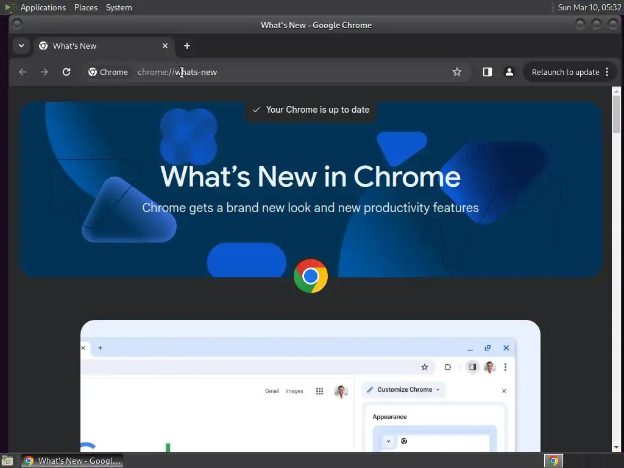
Task: Open the Applications menu
Action: point(43,7)
